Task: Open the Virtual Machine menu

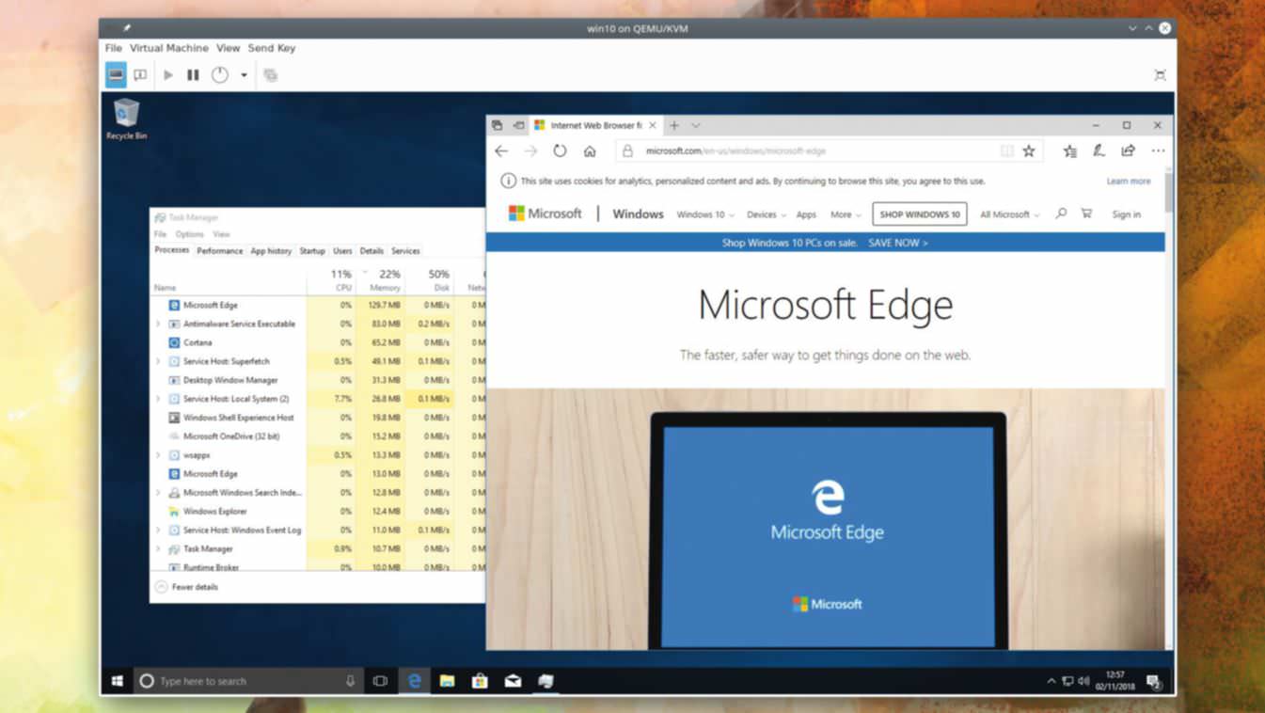Action: (169, 48)
